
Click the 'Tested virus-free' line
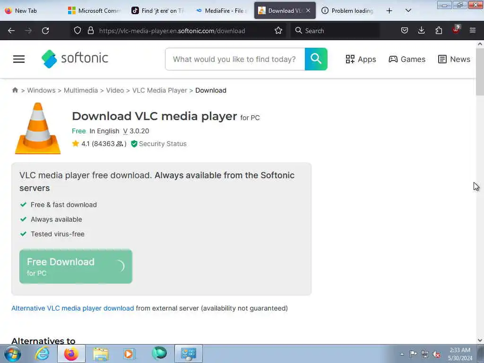pos(57,234)
